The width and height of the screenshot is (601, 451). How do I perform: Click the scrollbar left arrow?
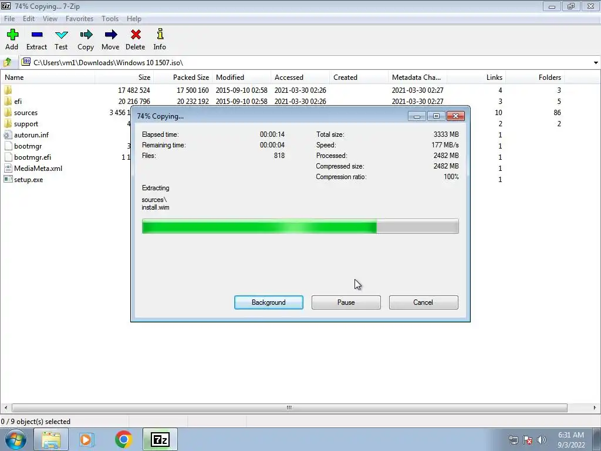[5, 408]
